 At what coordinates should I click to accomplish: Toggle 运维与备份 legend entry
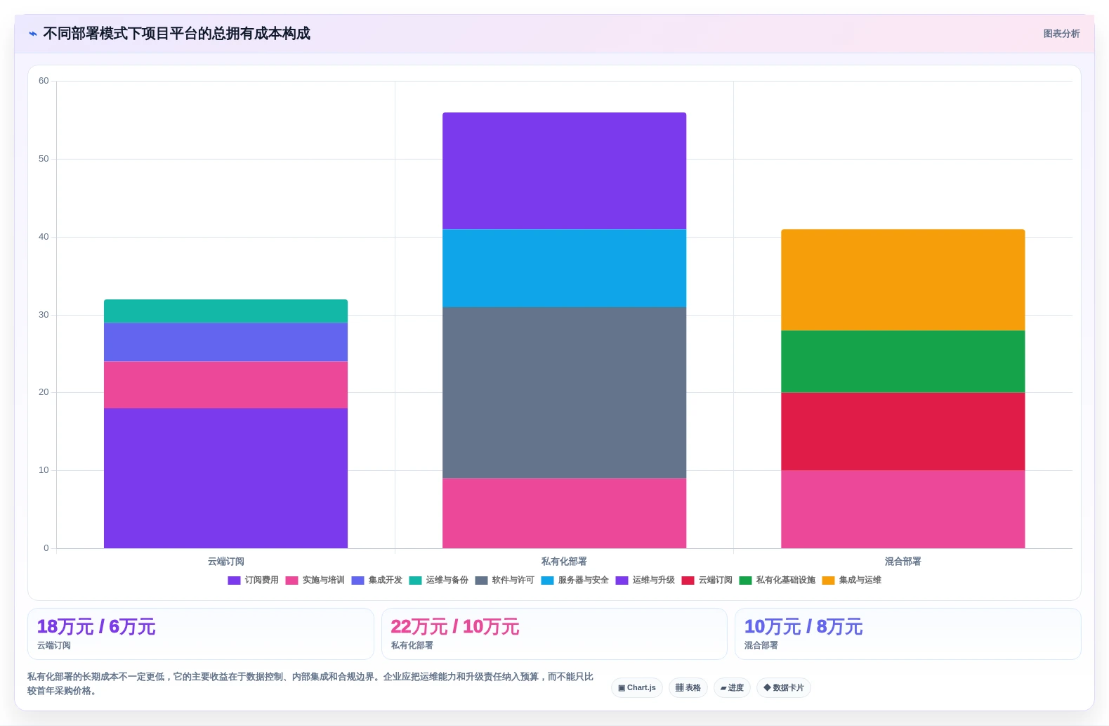[x=438, y=581]
